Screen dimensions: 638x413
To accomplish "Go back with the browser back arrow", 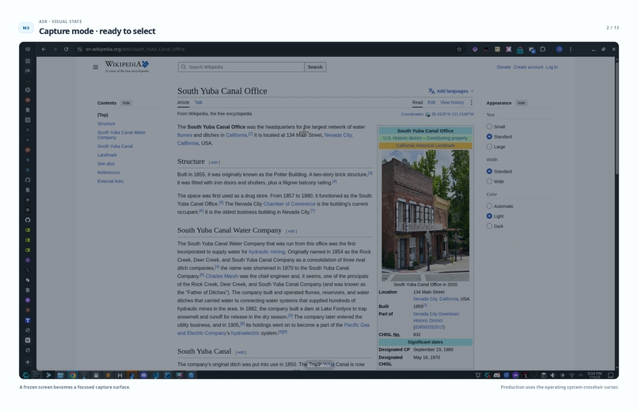I will point(44,49).
